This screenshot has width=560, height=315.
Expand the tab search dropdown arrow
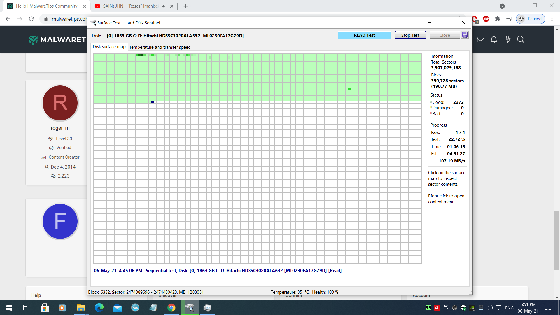coord(502,6)
